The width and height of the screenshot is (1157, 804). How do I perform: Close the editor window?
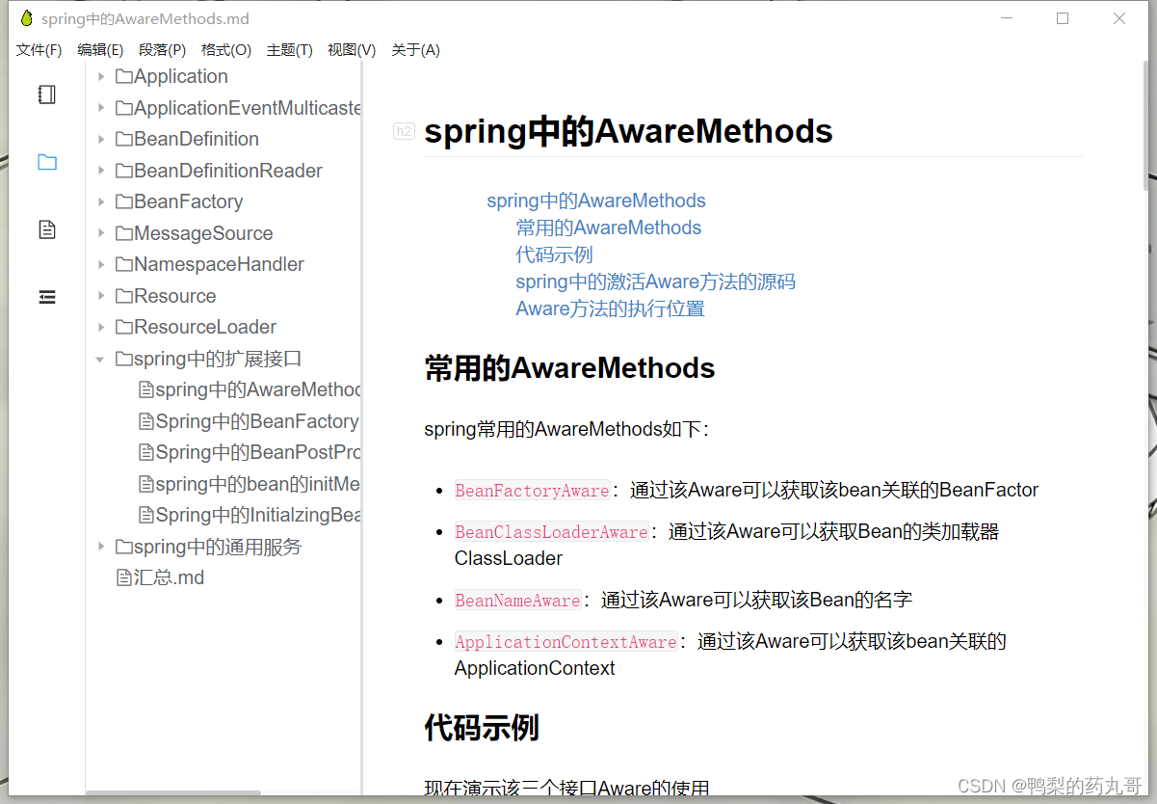pos(1119,18)
